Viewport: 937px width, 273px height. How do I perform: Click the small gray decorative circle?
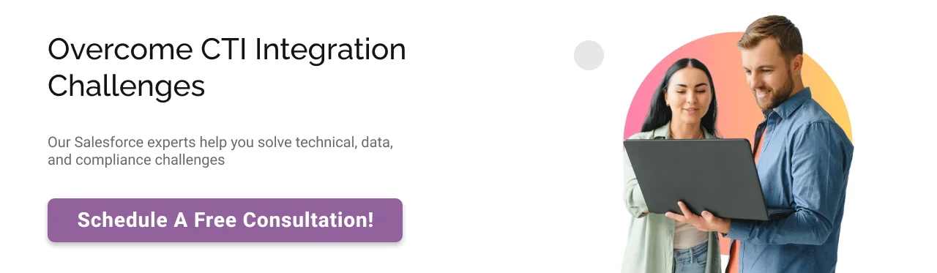click(589, 55)
